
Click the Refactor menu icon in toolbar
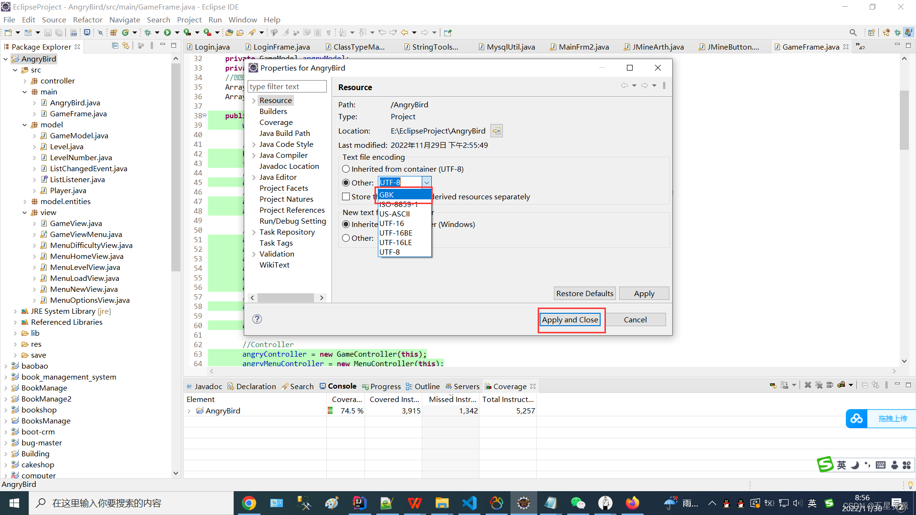[87, 20]
